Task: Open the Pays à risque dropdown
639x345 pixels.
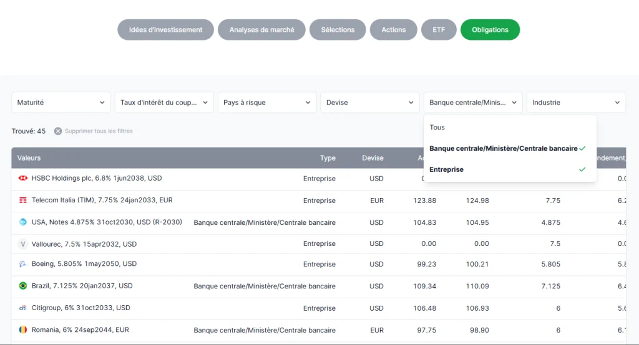Action: [x=267, y=103]
